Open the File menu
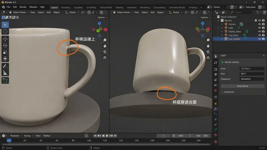 coord(8,7)
